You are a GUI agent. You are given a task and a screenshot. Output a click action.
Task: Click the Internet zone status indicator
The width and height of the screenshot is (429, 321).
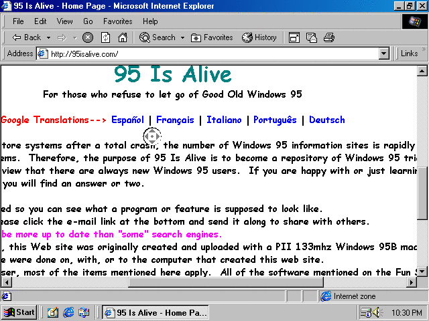pos(373,296)
